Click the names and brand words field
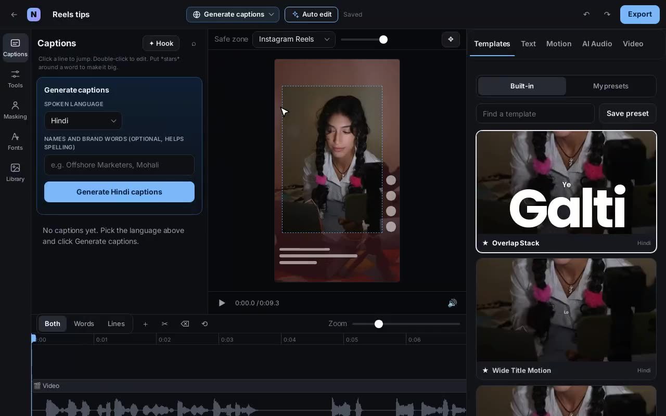This screenshot has height=416, width=666. 119,165
